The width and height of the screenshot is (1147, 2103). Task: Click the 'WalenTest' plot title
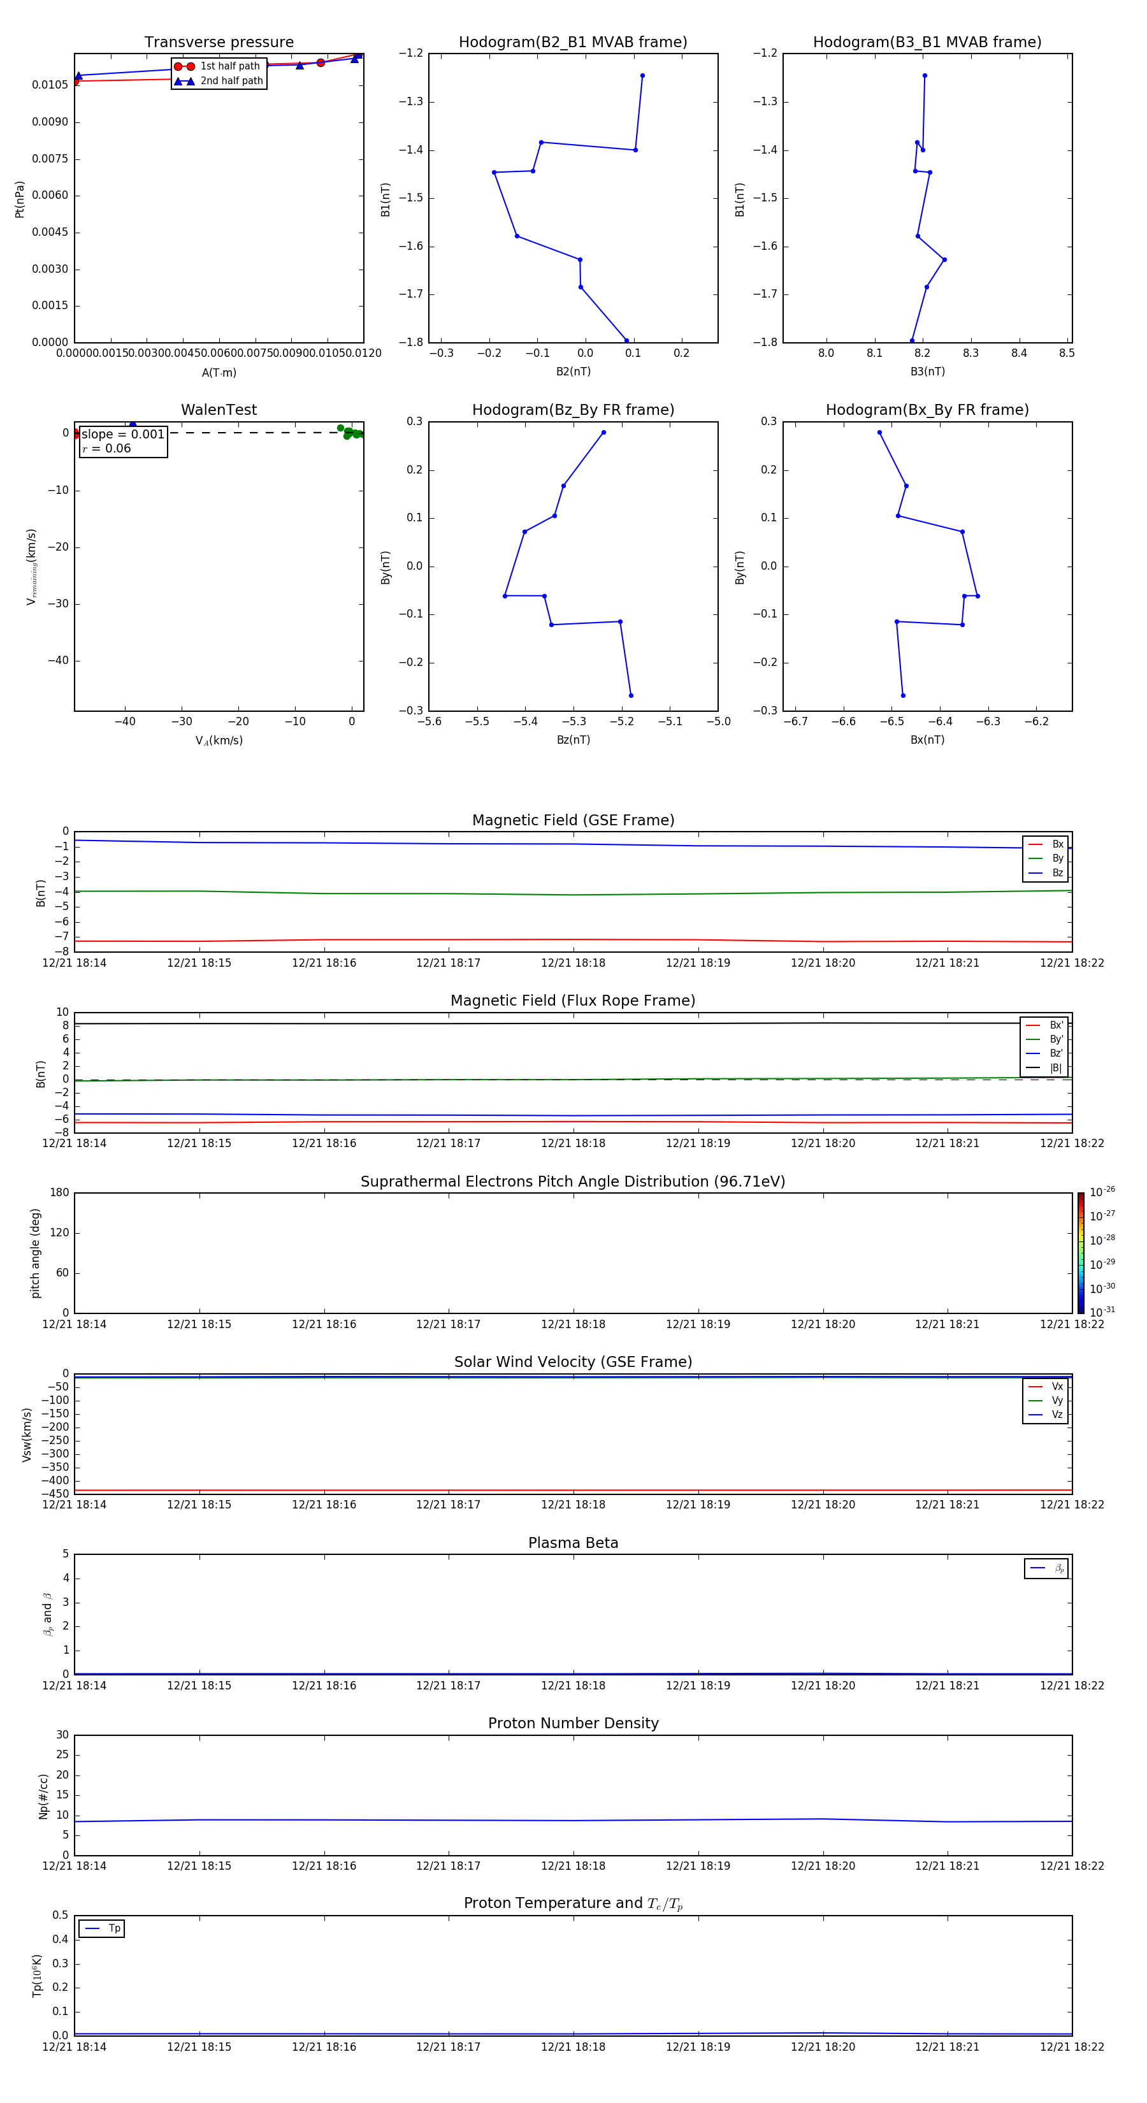click(x=219, y=410)
